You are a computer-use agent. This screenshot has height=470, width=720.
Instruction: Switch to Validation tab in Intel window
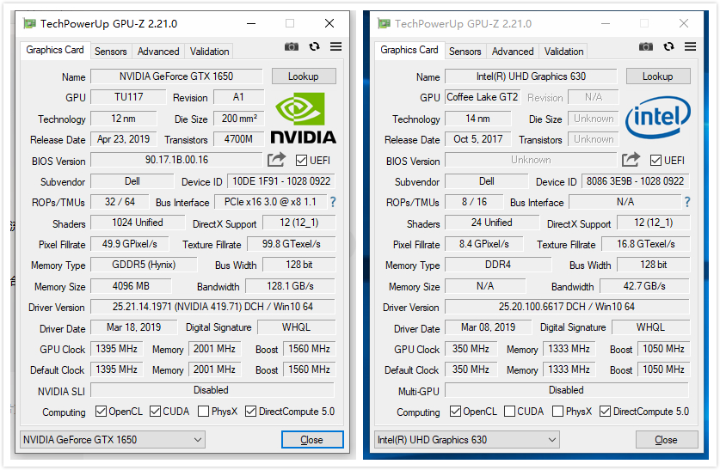(x=564, y=52)
